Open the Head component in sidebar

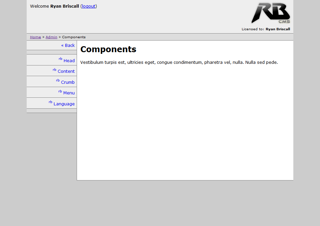[69, 61]
